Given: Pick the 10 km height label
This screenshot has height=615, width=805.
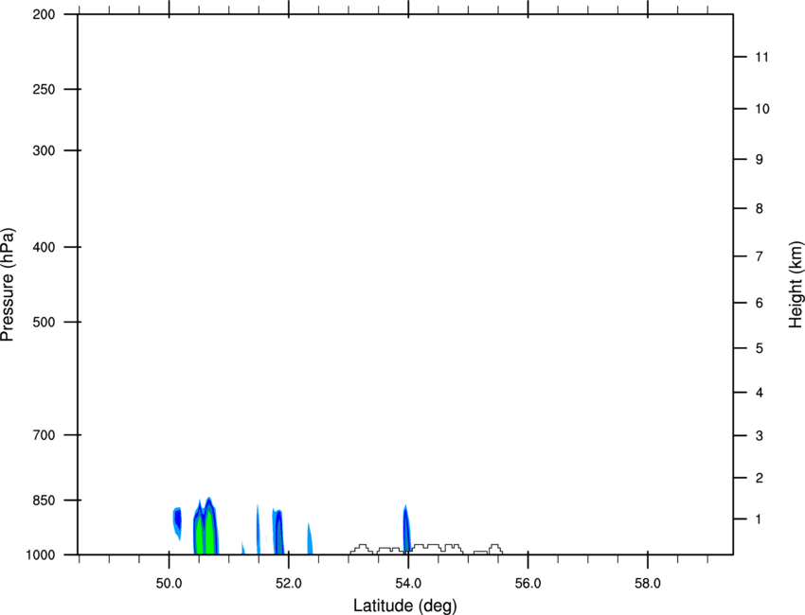Looking at the screenshot, I should 762,109.
